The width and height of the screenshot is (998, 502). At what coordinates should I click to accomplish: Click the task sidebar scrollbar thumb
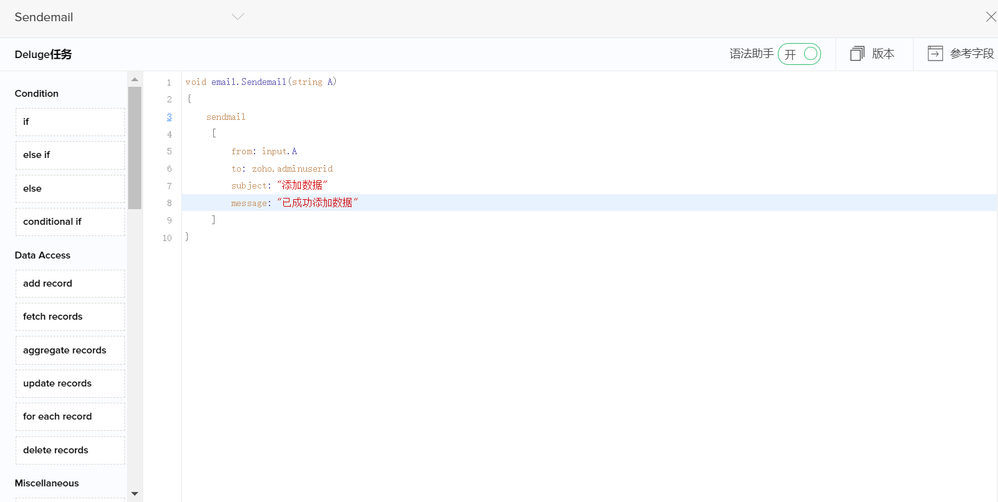click(134, 147)
